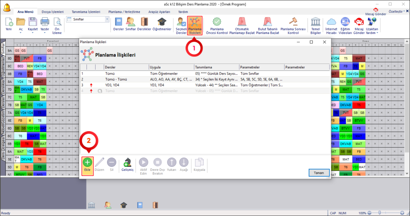The height and width of the screenshot is (216, 410).
Task: Open the Planlama / Yerleştirme tab
Action: [x=124, y=12]
